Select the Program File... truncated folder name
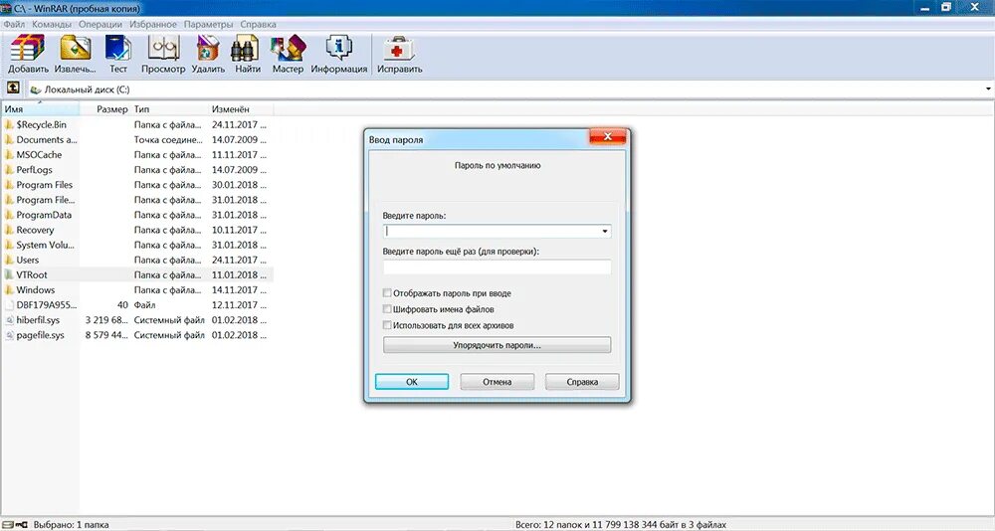This screenshot has width=995, height=531. pos(46,200)
